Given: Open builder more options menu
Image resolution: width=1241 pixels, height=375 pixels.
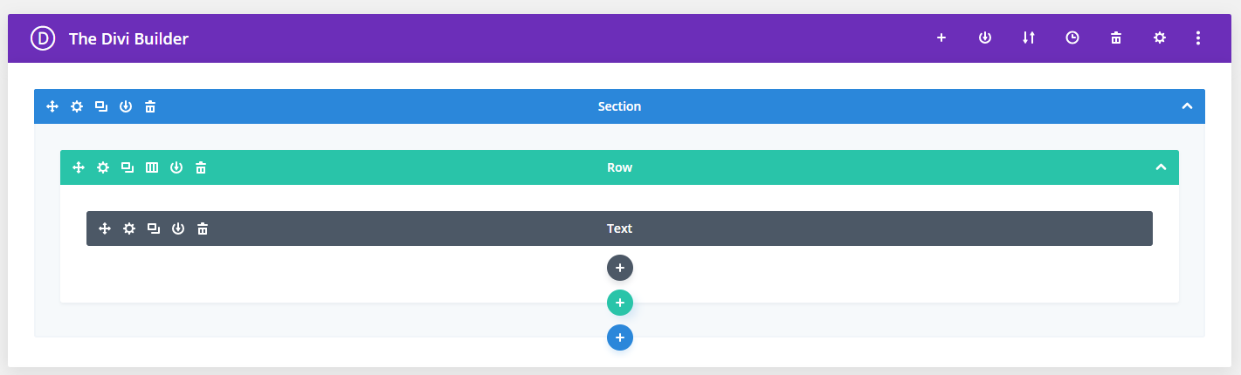Looking at the screenshot, I should click(1198, 37).
